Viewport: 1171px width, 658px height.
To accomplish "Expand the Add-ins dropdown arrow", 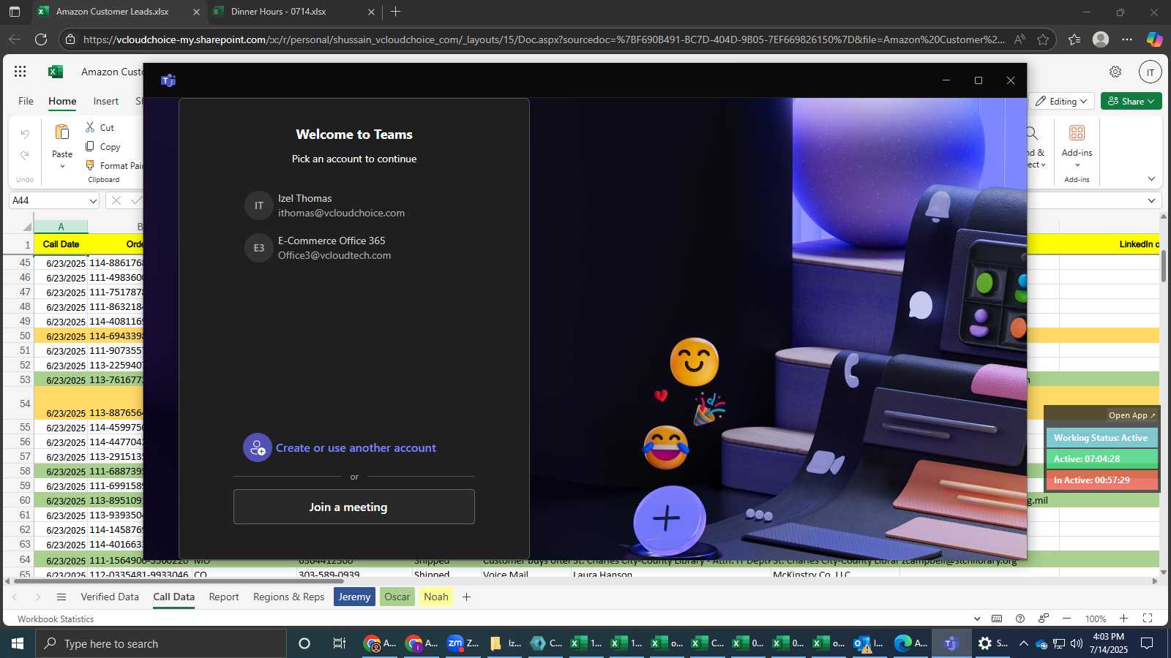I will (1077, 165).
